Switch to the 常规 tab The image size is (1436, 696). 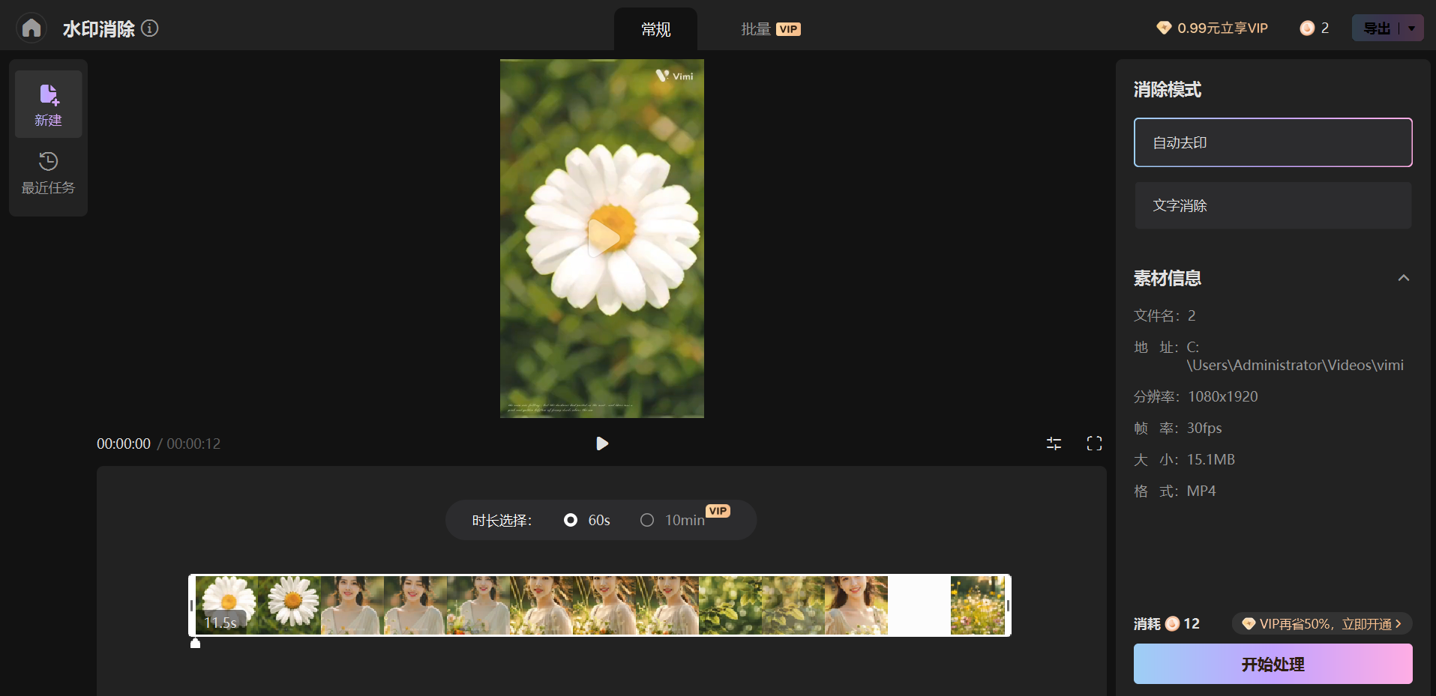coord(655,29)
